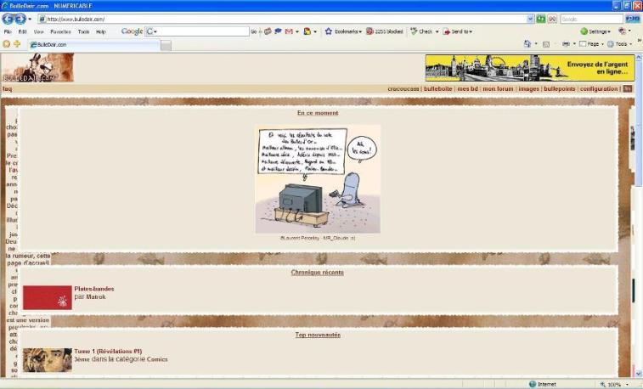This screenshot has width=643, height=389.
Task: Click the Favorites Center star icon
Action: tap(6, 44)
